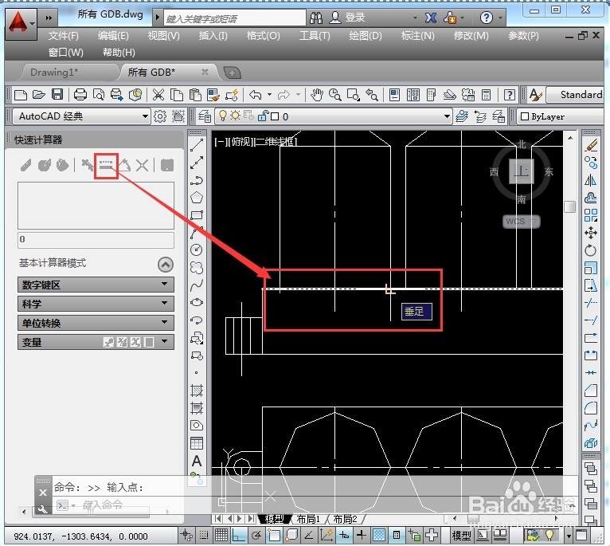Open 文件(F) menu
This screenshot has height=546, width=610.
[x=64, y=36]
